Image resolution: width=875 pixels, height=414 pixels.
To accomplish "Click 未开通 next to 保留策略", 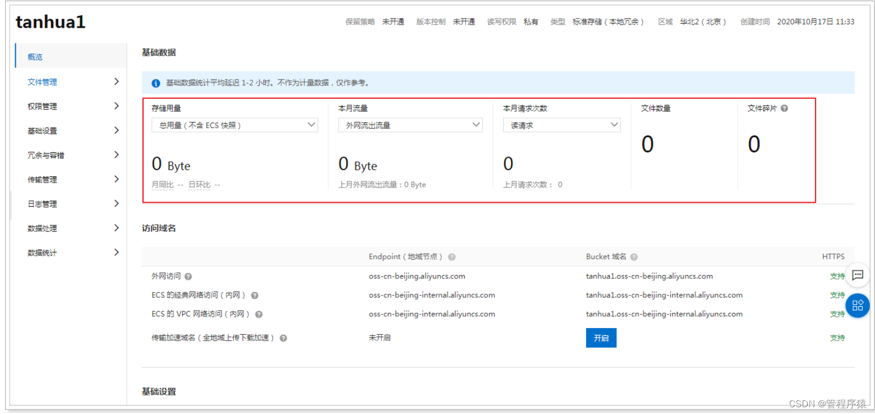I will tap(393, 21).
